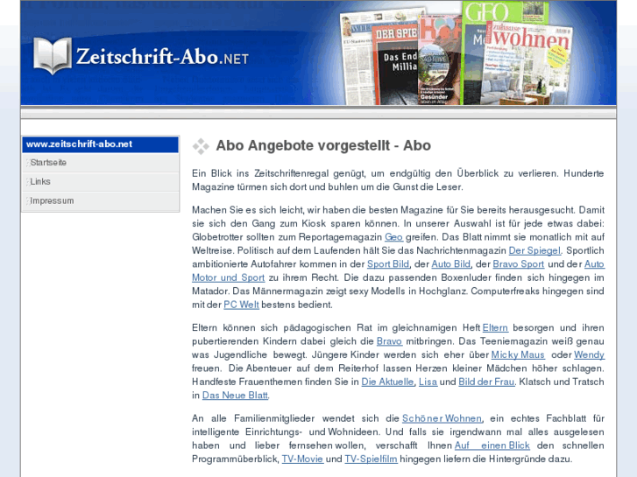Click the Sport Bild link
The width and height of the screenshot is (637, 477).
click(x=388, y=263)
